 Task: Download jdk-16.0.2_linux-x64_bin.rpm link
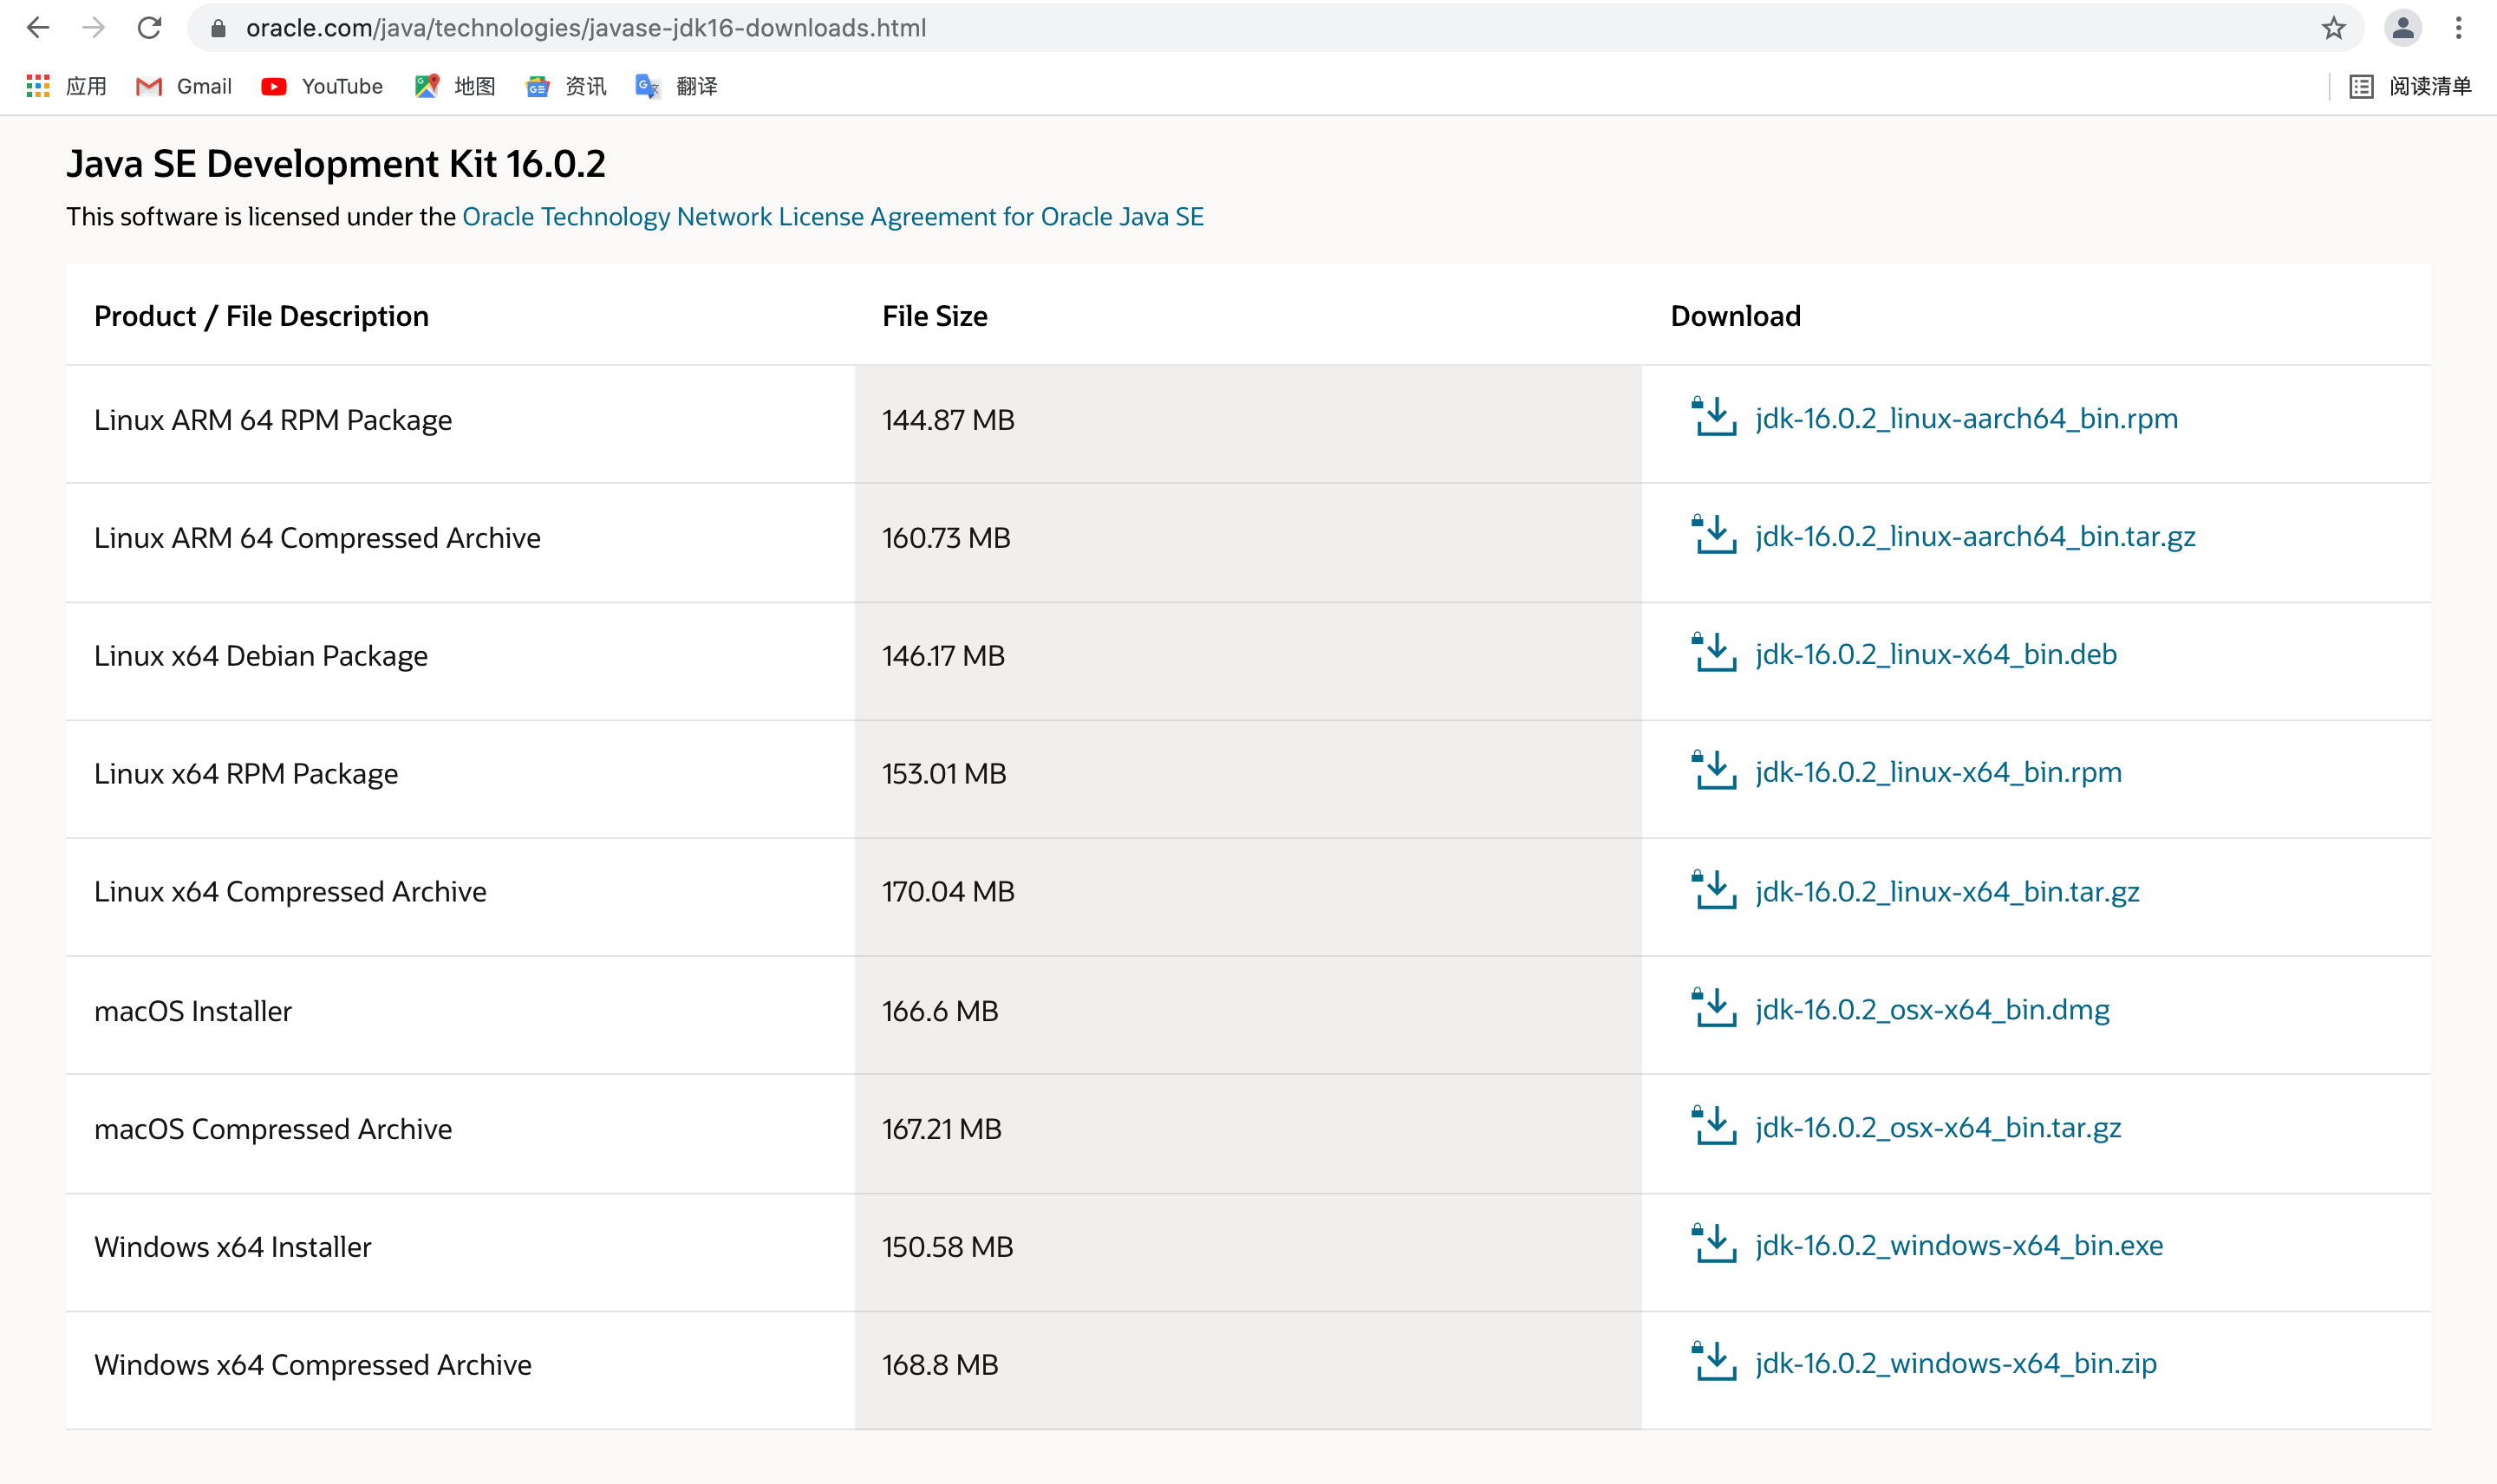(x=1938, y=773)
